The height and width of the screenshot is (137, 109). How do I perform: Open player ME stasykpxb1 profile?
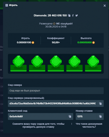click(64, 24)
